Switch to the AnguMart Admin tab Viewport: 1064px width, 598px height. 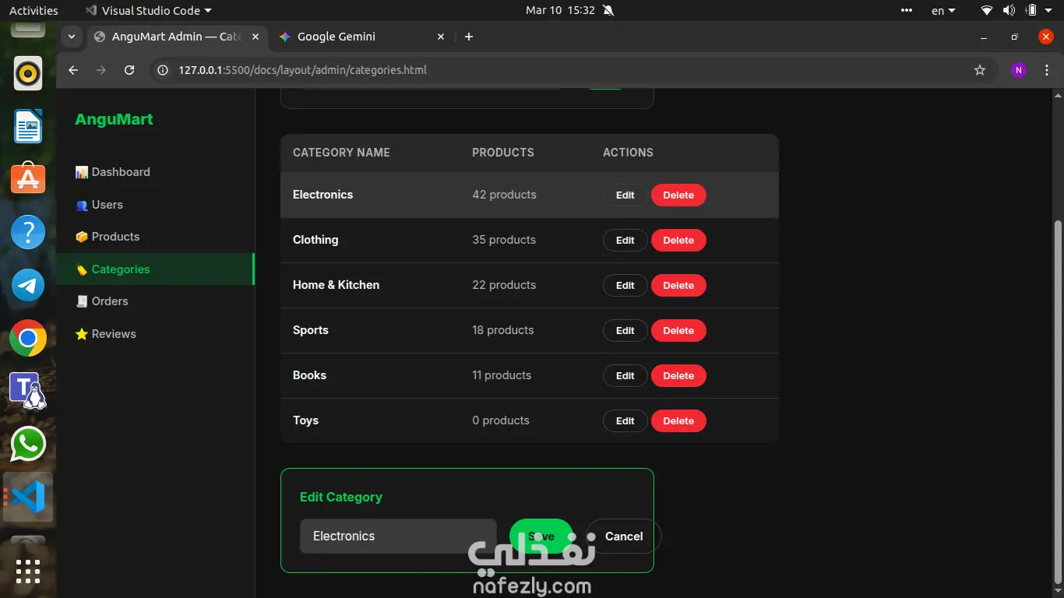pos(176,37)
